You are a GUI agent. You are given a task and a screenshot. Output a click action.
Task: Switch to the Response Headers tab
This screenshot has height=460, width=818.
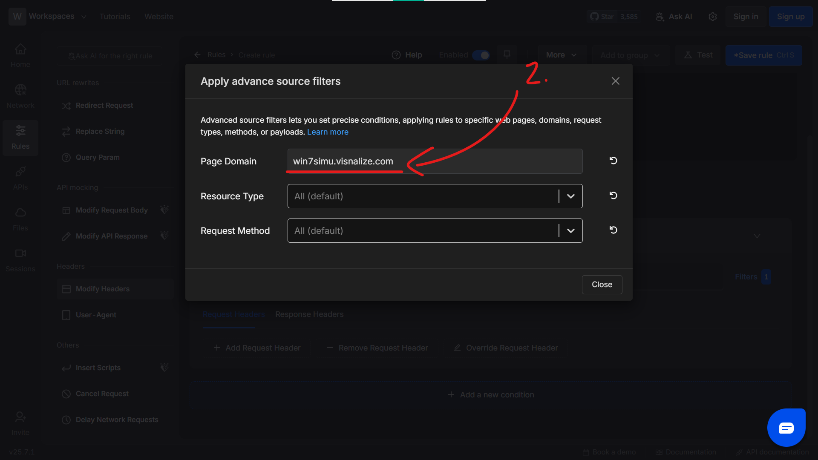click(x=309, y=314)
